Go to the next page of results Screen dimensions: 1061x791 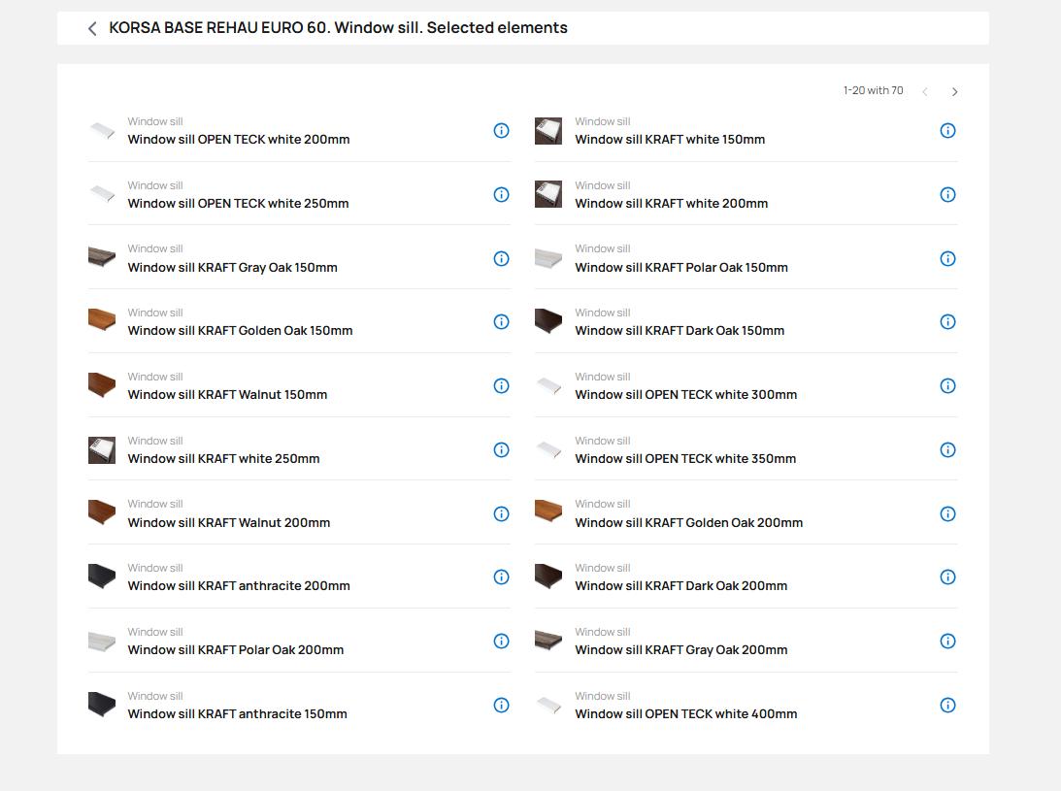tap(954, 91)
